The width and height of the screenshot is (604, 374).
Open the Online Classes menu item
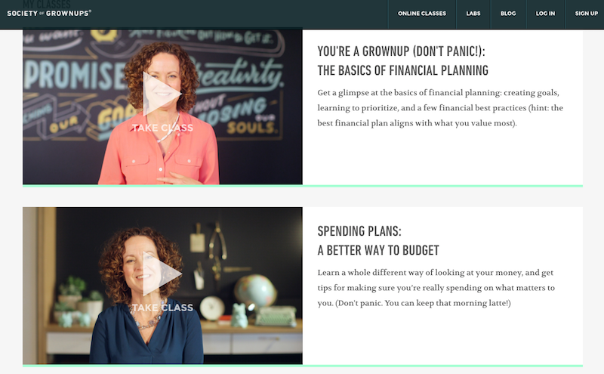(422, 14)
